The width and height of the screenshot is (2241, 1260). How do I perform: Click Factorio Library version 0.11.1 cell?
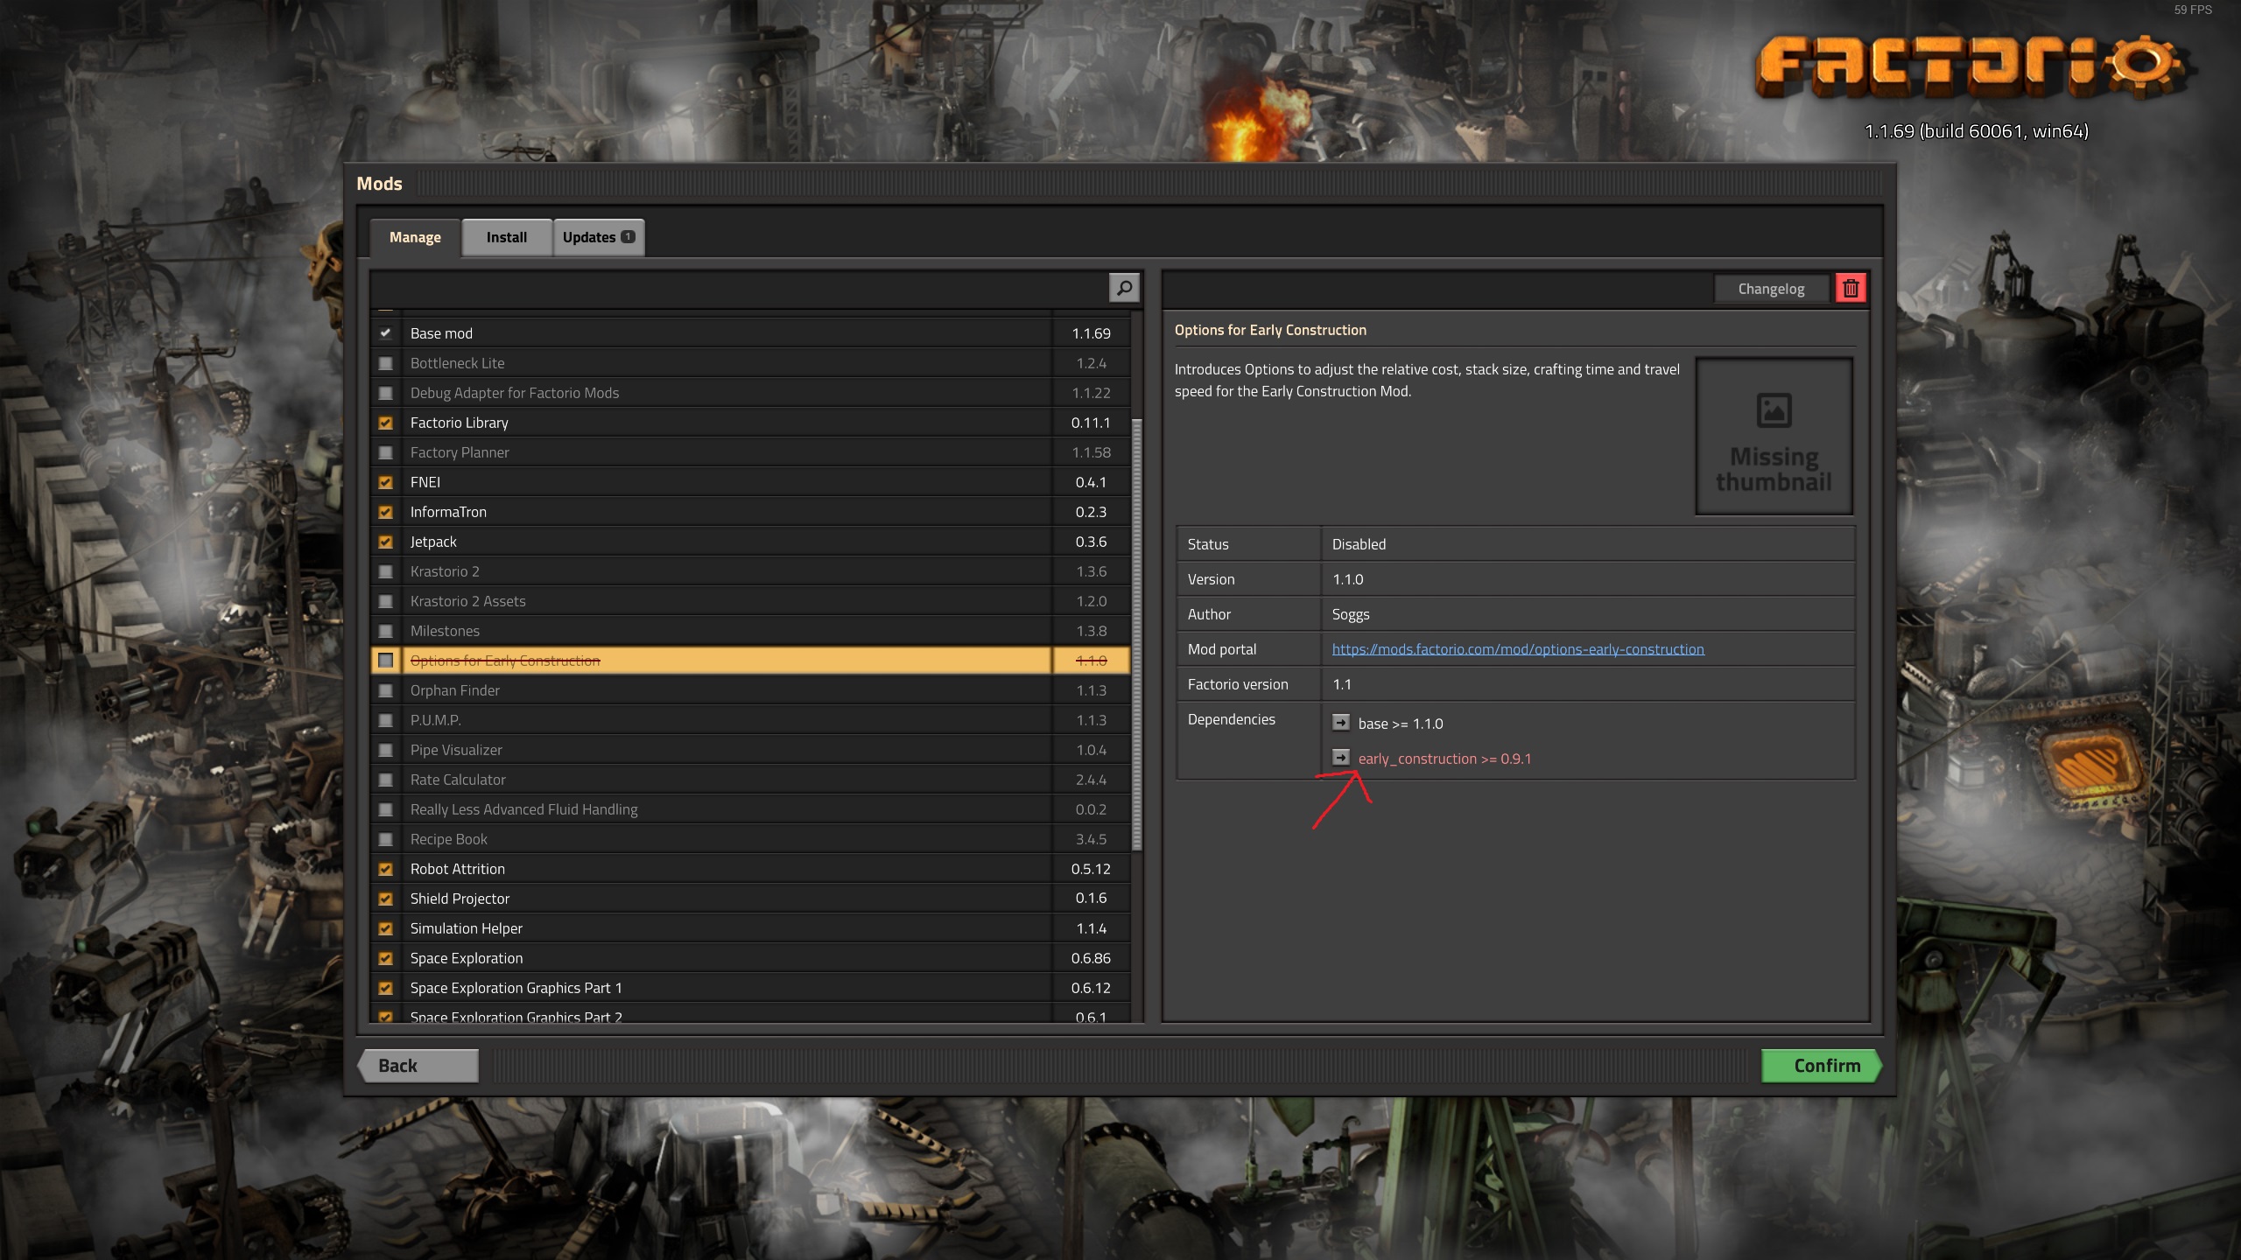point(1091,423)
